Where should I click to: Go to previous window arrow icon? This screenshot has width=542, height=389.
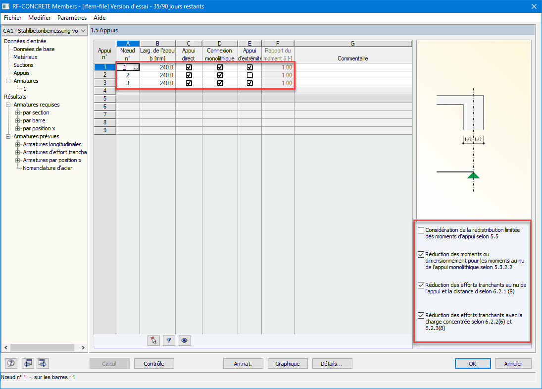28,363
